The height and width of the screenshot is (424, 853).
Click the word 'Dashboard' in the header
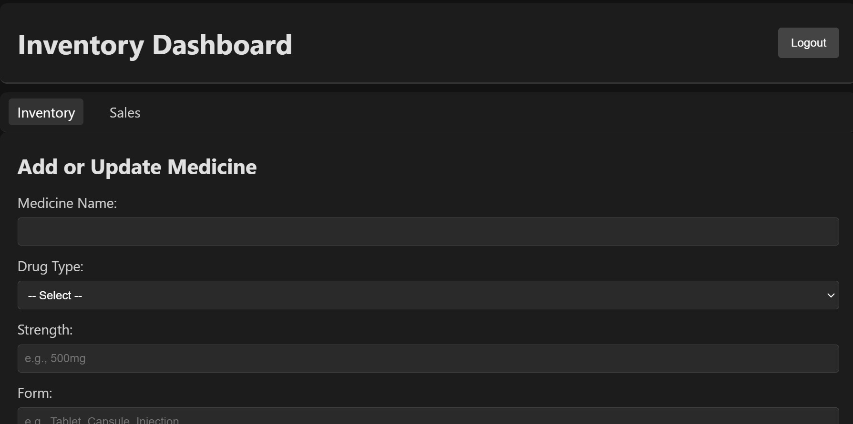(222, 45)
